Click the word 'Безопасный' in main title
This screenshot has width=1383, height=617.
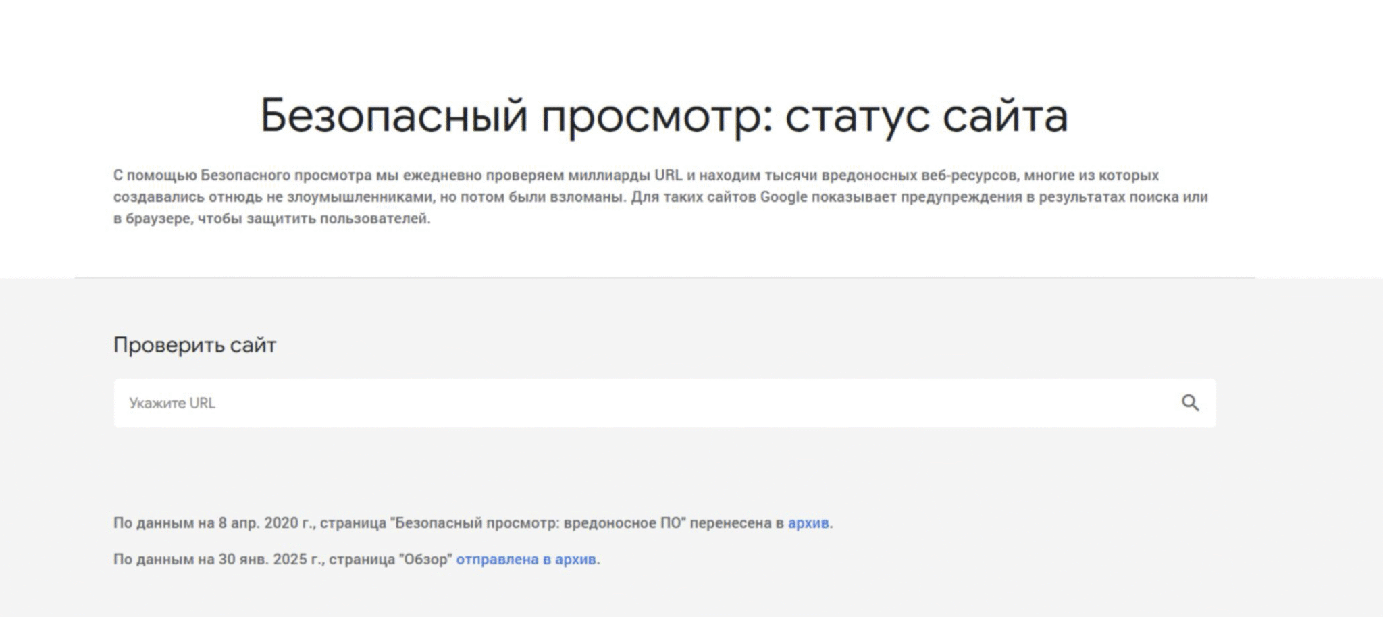point(393,115)
